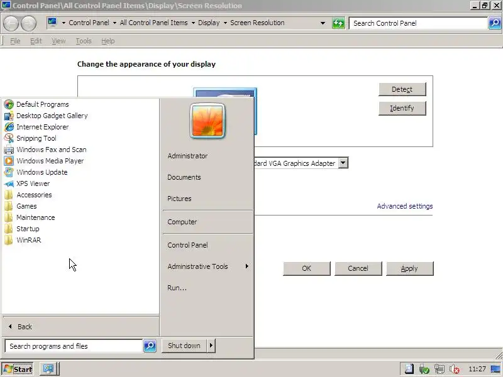Open Administrator folder from Start menu

point(187,156)
